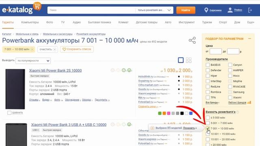Switch to the list view icon
Screen dimensions: 260x146
pyautogui.click(x=181, y=60)
